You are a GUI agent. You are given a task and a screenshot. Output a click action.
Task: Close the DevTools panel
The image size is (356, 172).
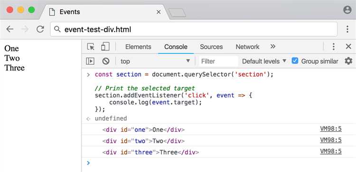348,47
